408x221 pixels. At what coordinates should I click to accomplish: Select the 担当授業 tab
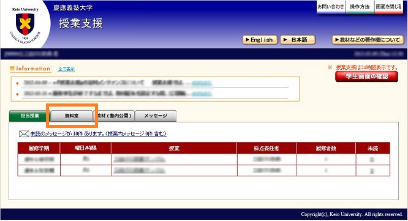pyautogui.click(x=29, y=116)
